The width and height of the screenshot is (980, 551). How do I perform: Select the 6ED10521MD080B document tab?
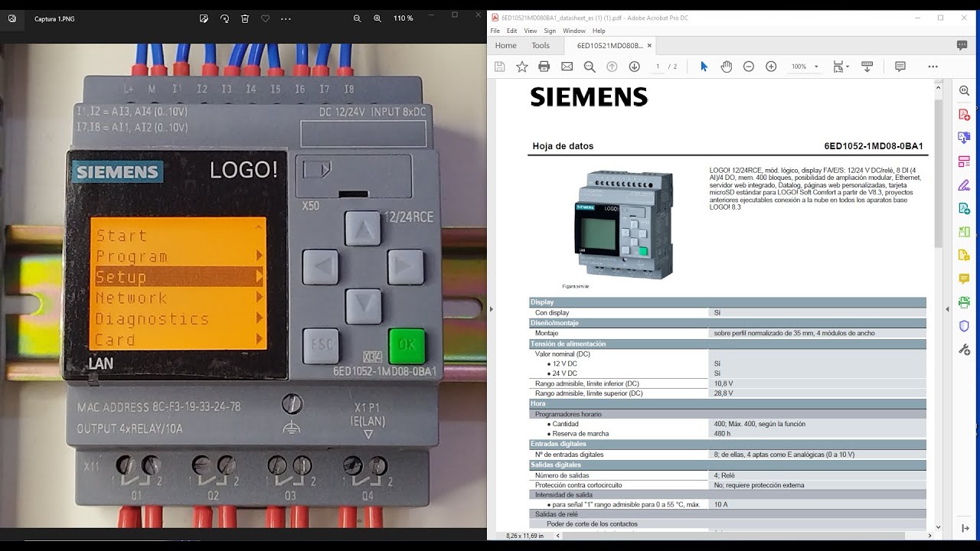[x=609, y=45]
